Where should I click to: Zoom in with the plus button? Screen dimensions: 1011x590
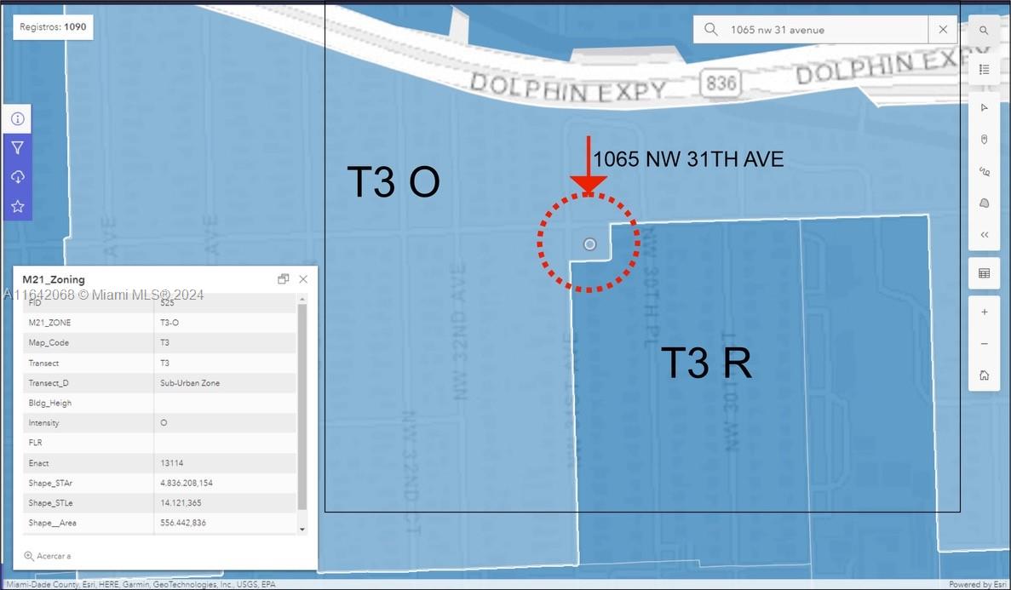(984, 312)
